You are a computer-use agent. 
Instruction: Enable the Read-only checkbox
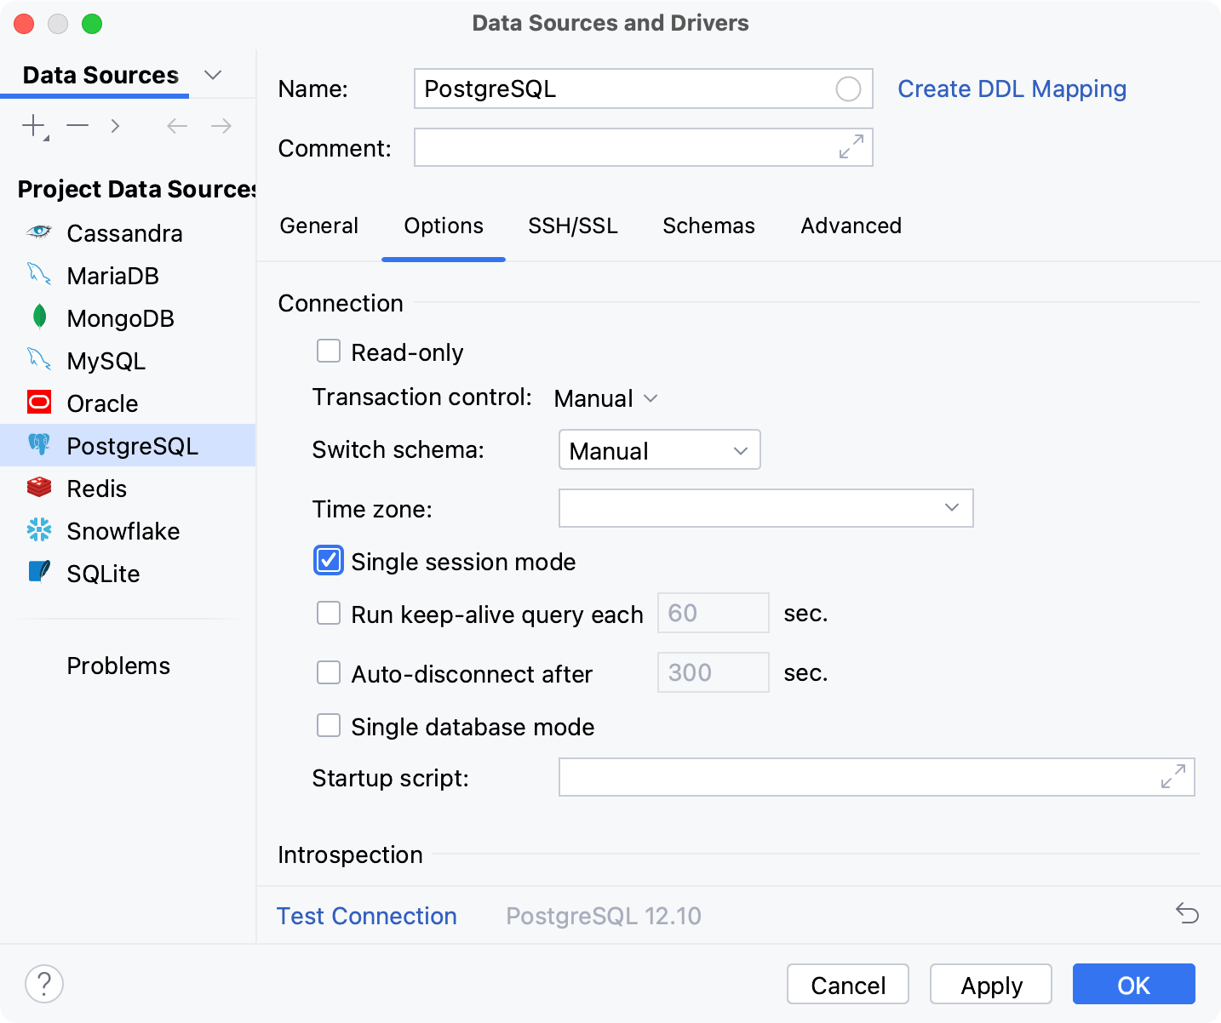coord(328,351)
